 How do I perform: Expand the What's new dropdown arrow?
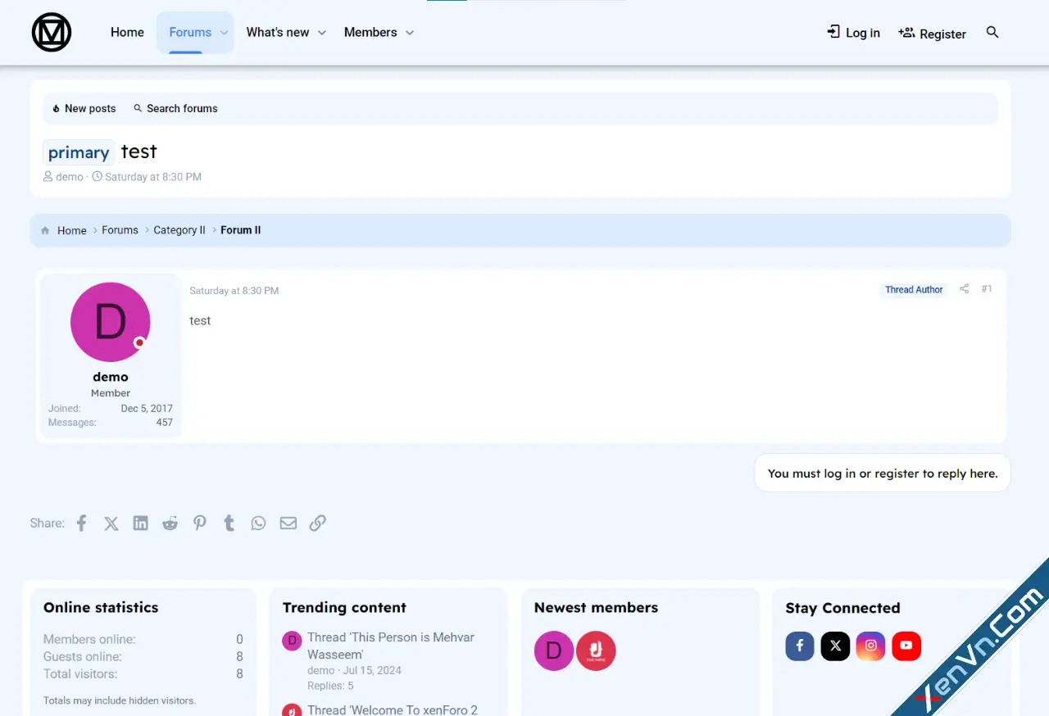point(322,33)
